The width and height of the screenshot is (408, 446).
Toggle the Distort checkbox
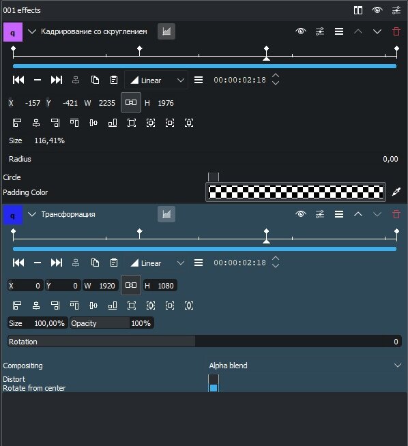214,378
